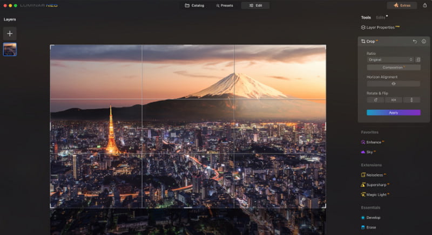Add a new layer with the plus button

10,33
